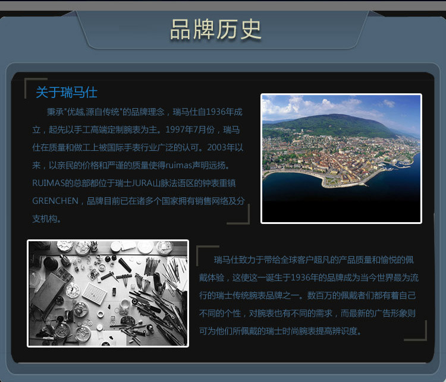Viewport: 446px width, 382px height.
Task: Select the 关于瑞马仕 heading
Action: coord(66,93)
